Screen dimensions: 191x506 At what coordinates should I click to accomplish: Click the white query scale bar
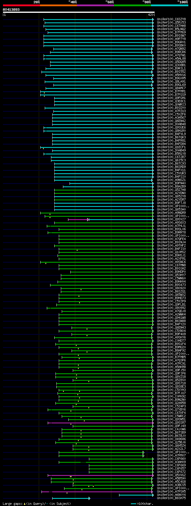[x=78, y=12]
